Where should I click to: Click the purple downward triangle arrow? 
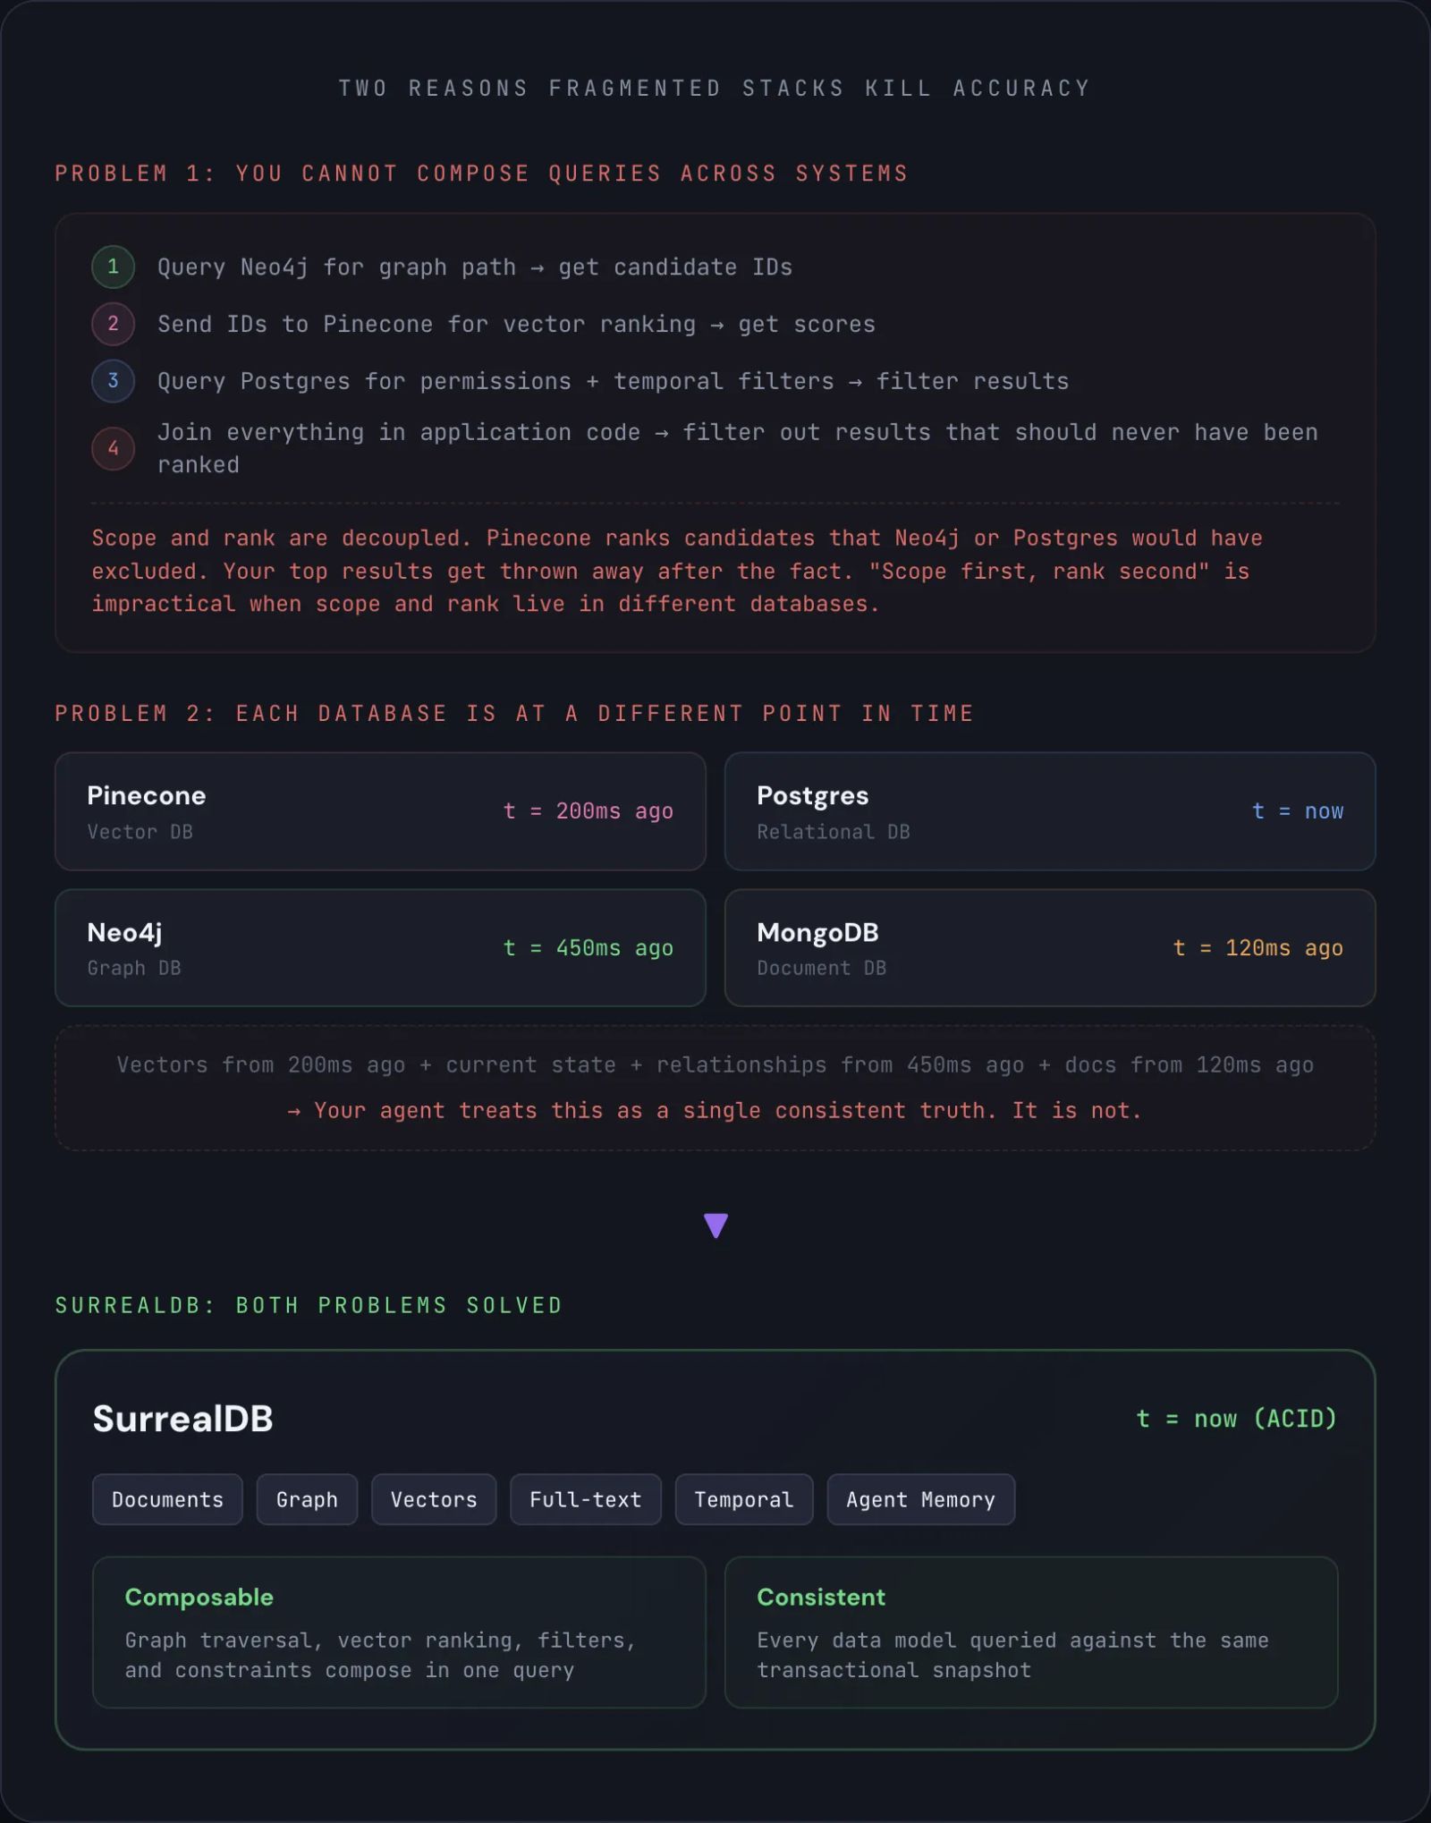pyautogui.click(x=715, y=1225)
